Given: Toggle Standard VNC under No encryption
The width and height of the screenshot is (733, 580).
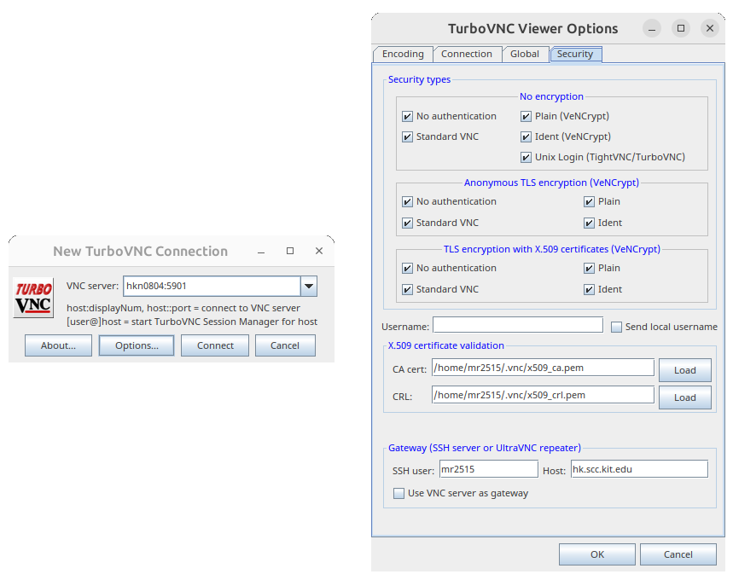Looking at the screenshot, I should 407,136.
